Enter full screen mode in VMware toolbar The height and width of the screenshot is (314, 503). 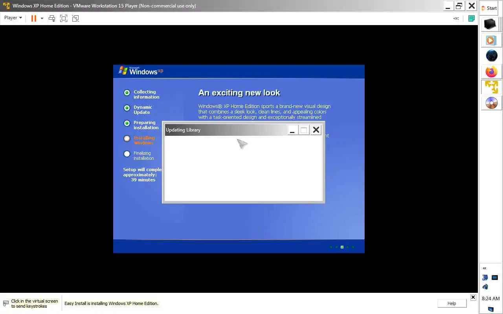64,18
